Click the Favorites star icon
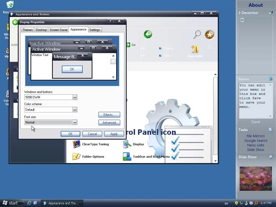Screen dimensions: 276x207 (209, 35)
